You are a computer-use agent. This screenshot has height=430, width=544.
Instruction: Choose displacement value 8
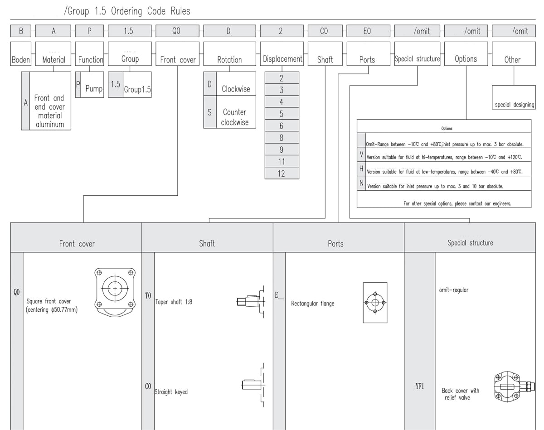click(x=282, y=138)
